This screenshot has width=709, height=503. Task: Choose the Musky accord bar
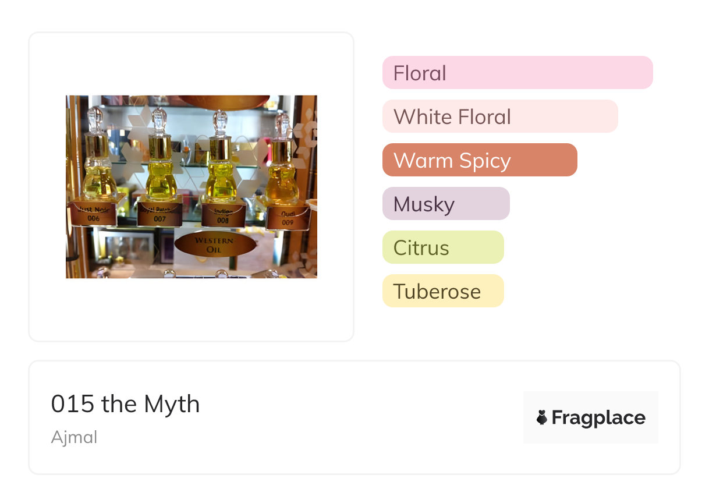tap(445, 204)
